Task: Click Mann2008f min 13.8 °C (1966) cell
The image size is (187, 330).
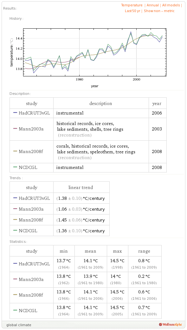Action: coord(64,295)
